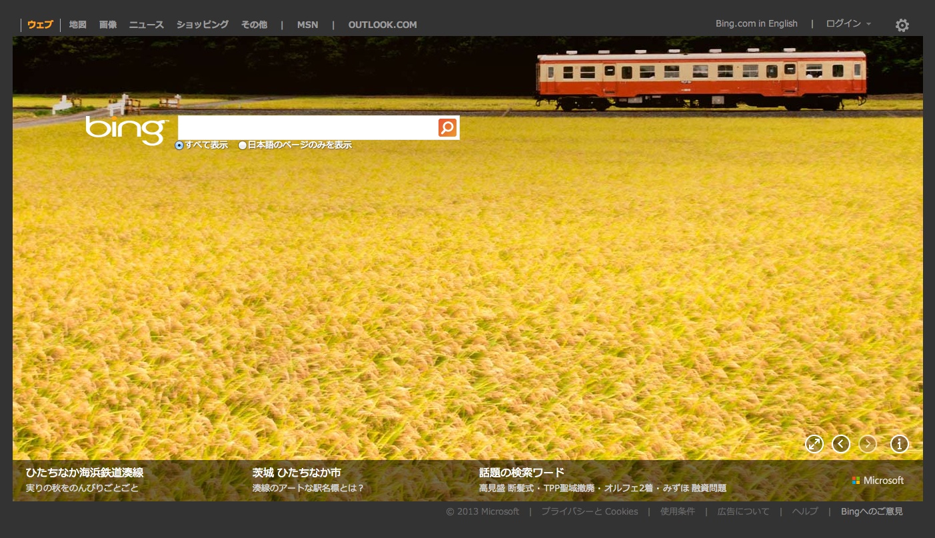Open the settings gear icon

point(902,25)
